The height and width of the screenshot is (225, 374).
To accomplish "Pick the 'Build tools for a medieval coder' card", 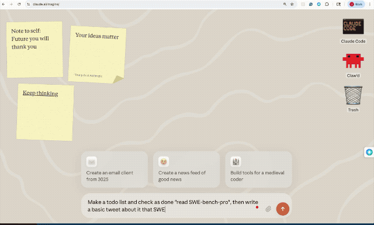I will point(258,169).
